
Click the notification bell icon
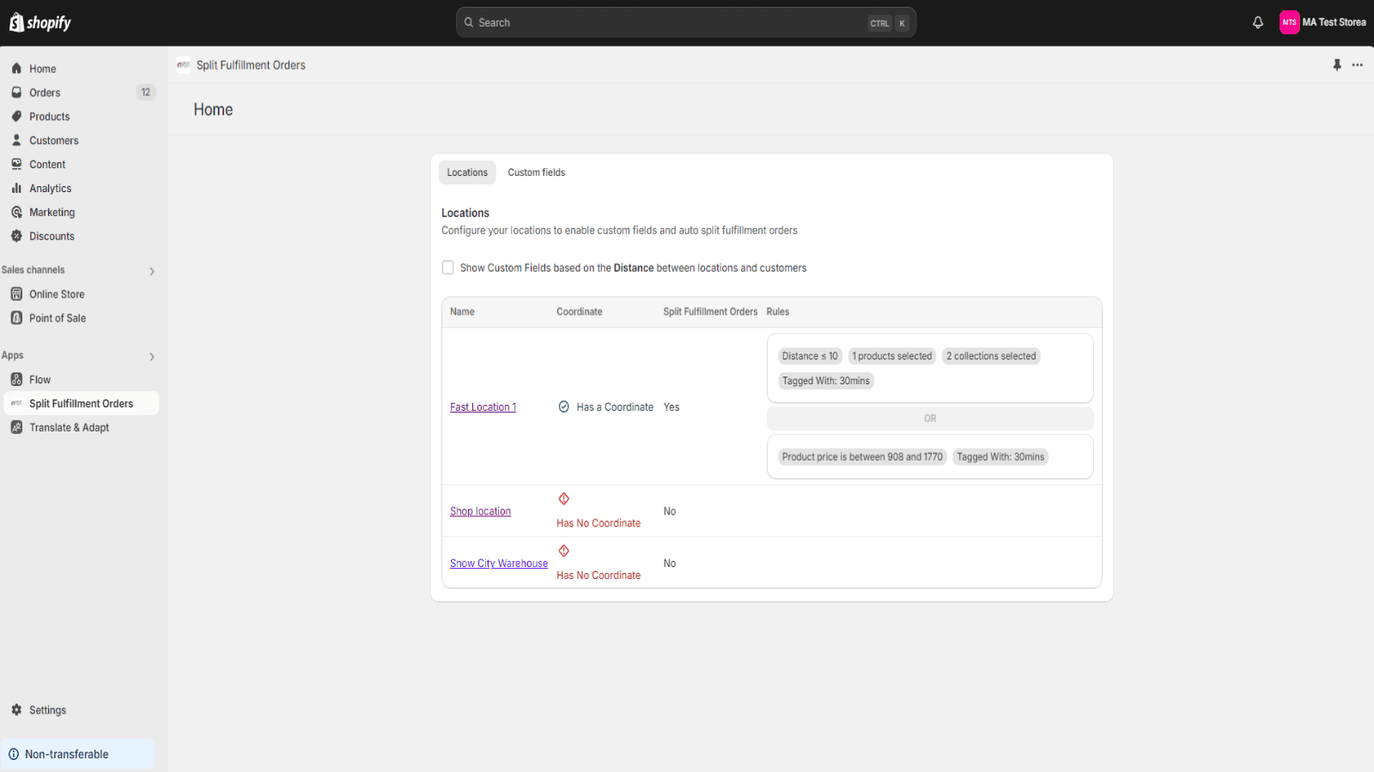tap(1257, 23)
